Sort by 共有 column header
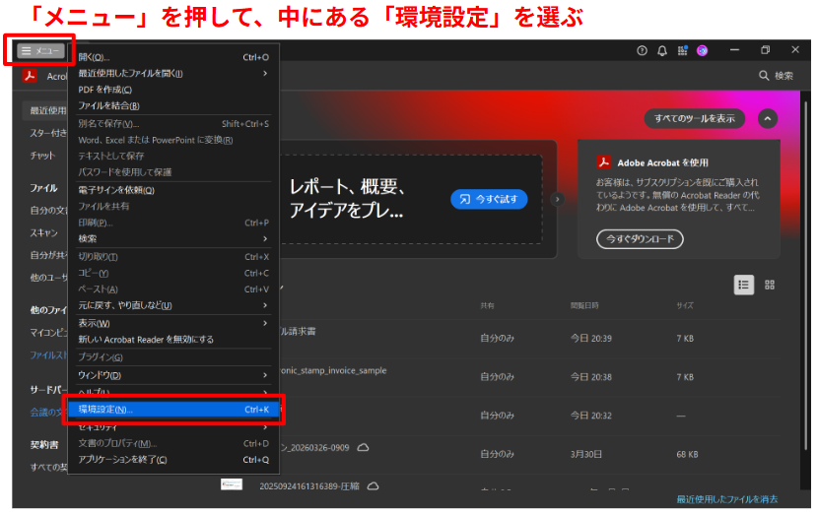Screen dimensions: 818x514 coord(487,305)
